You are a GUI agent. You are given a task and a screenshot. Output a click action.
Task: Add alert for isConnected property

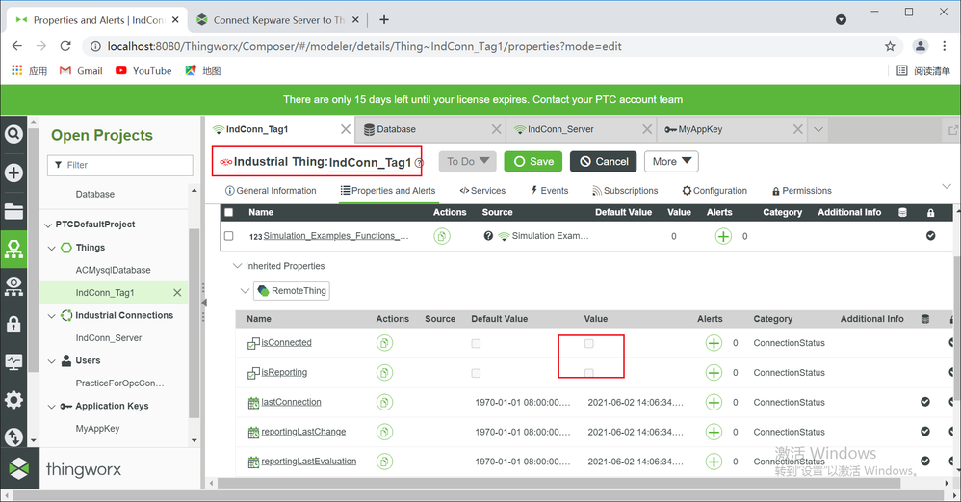tap(714, 343)
